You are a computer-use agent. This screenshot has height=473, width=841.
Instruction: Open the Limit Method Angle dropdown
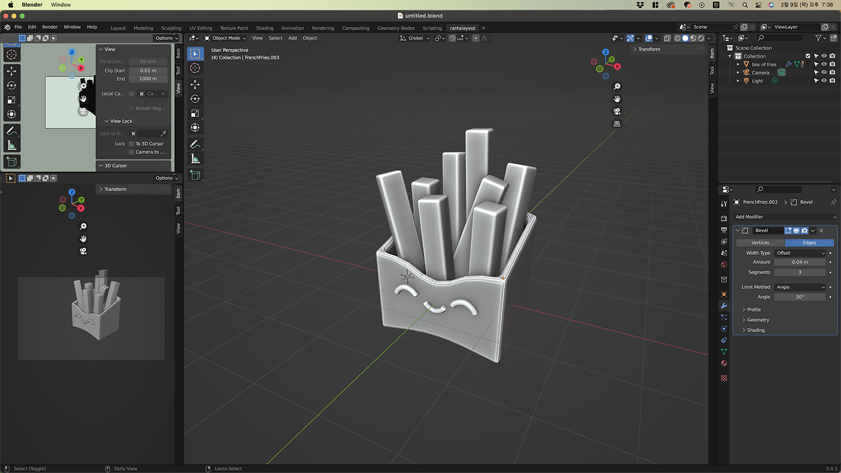[x=800, y=287]
